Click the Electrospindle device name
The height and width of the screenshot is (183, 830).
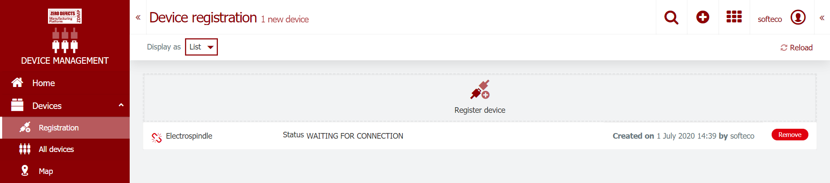click(189, 136)
